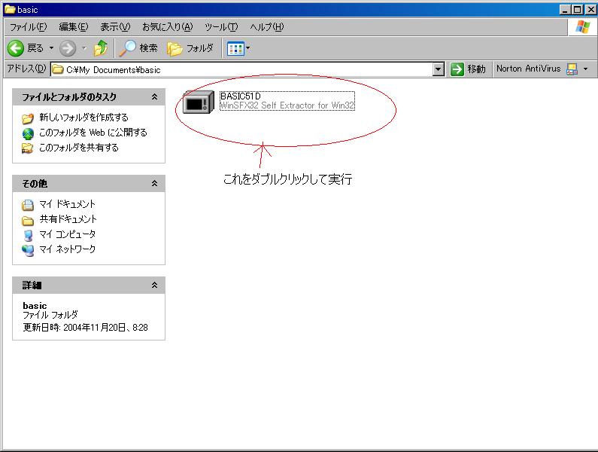This screenshot has width=598, height=452.
Task: Click the 更新日時 2004年11月20日 text
Action: pos(85,328)
